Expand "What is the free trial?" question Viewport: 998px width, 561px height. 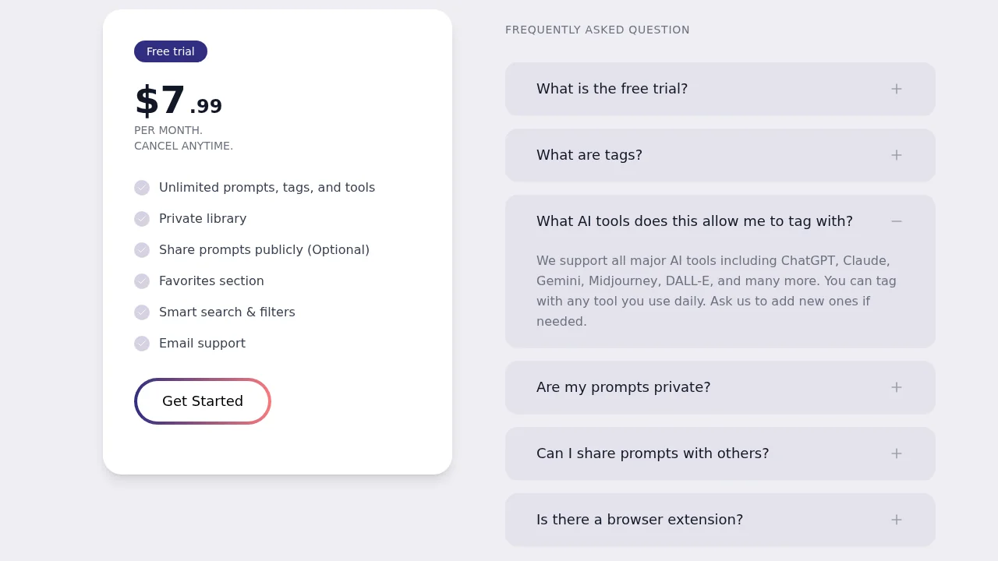(612, 89)
